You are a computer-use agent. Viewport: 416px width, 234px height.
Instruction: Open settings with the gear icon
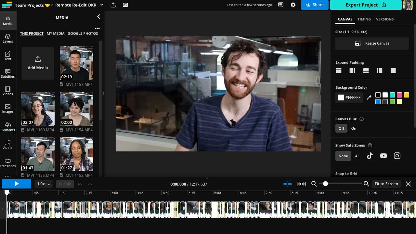coord(293,5)
